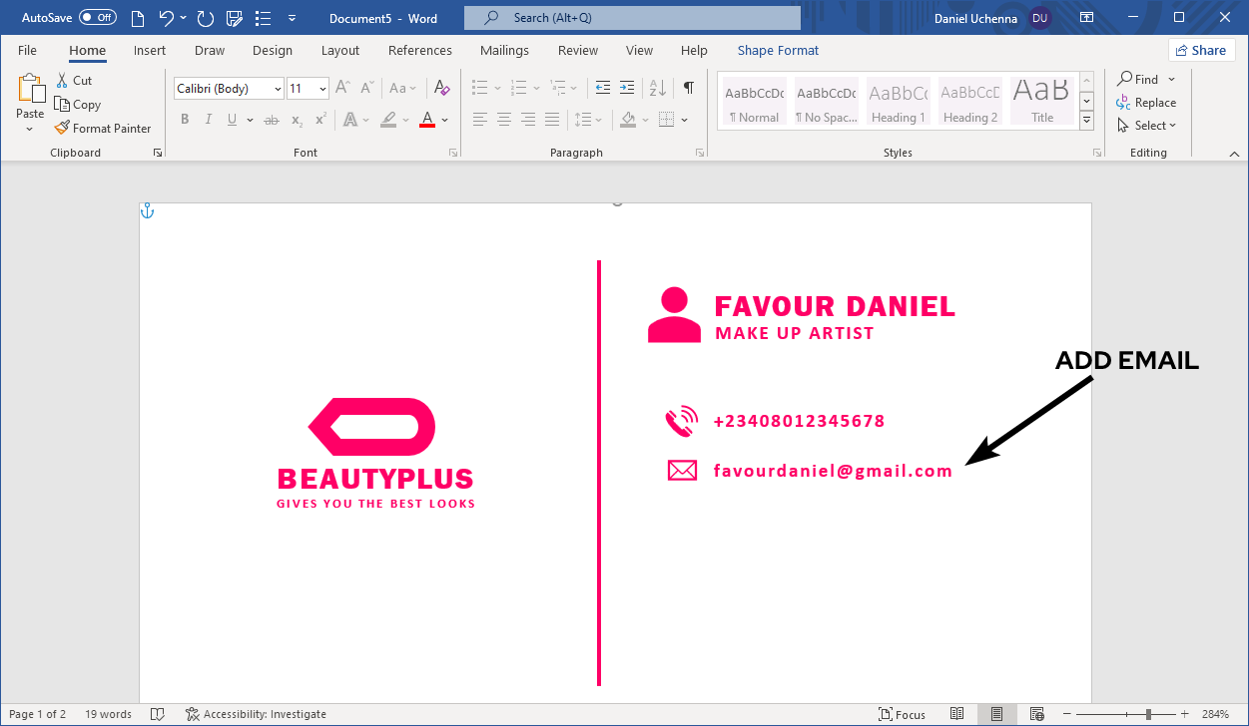
Task: Click the Sort icon in Paragraph group
Action: [x=657, y=89]
